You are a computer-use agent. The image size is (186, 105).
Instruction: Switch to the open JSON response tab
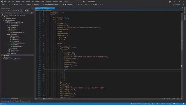click(43, 8)
